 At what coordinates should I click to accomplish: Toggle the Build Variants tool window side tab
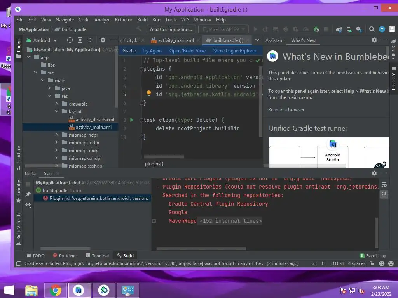(19, 229)
